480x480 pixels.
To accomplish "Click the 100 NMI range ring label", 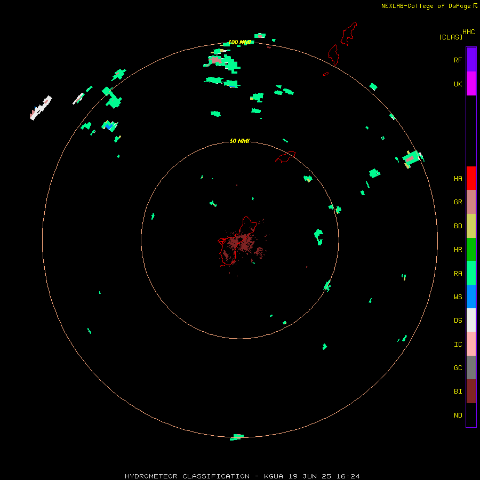I will [239, 42].
